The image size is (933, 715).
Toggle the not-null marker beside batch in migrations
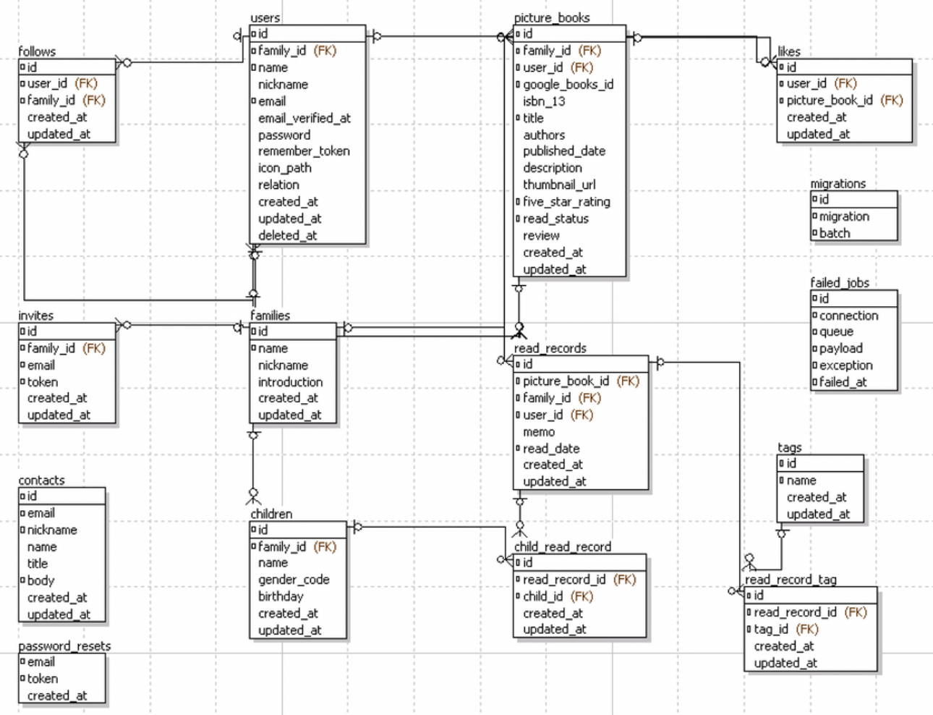pyautogui.click(x=814, y=233)
